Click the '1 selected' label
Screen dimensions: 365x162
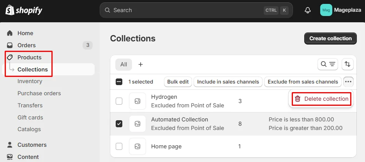click(141, 82)
